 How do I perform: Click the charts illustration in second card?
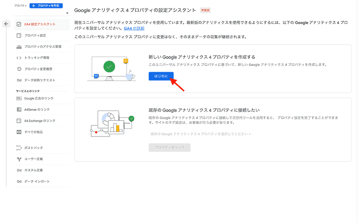[112, 124]
